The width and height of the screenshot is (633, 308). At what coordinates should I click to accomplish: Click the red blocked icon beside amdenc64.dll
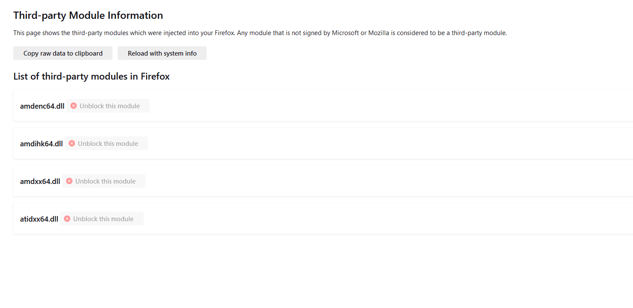(x=74, y=106)
